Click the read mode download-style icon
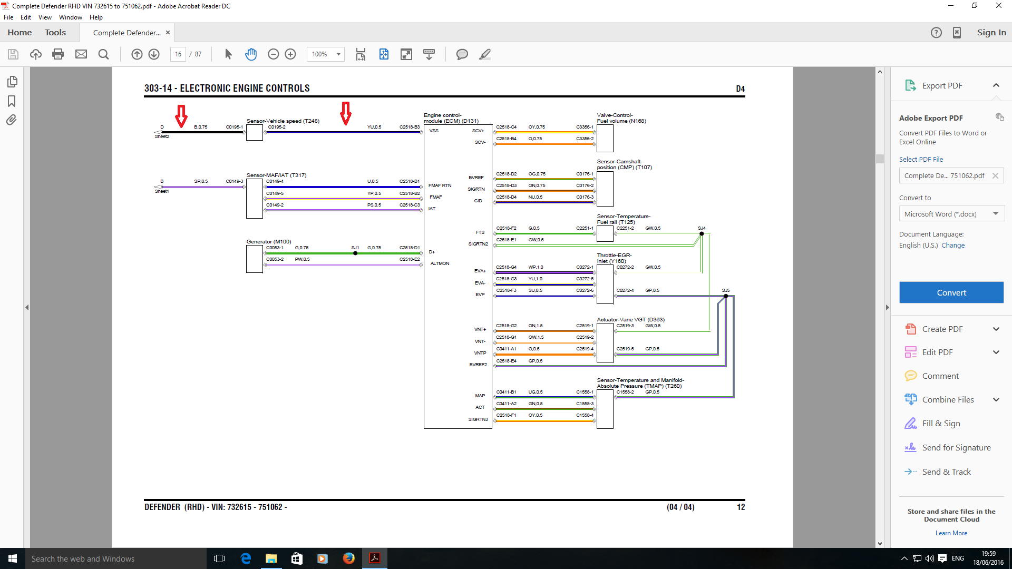The image size is (1012, 569). pyautogui.click(x=429, y=54)
